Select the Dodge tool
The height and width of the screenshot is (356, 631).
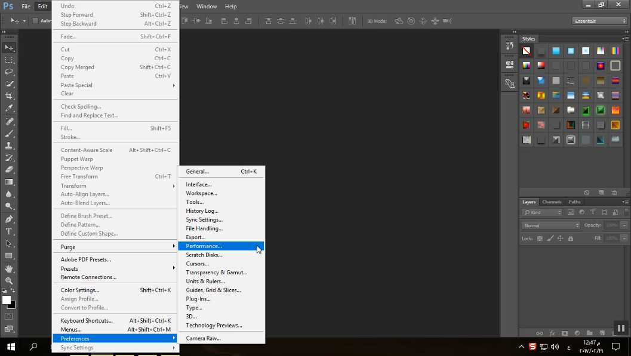9,206
